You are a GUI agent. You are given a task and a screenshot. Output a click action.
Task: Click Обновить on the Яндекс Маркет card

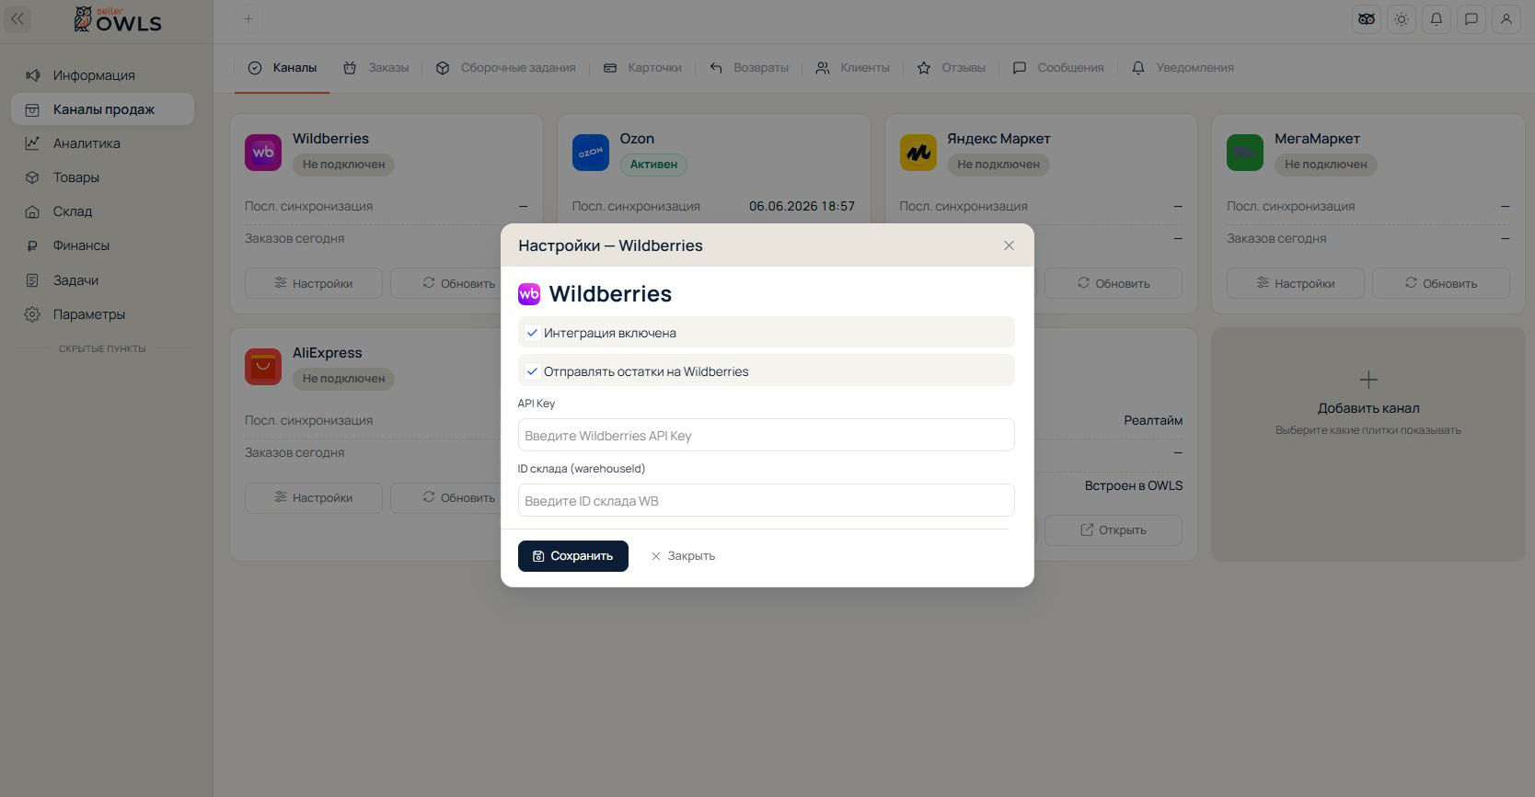pyautogui.click(x=1114, y=283)
